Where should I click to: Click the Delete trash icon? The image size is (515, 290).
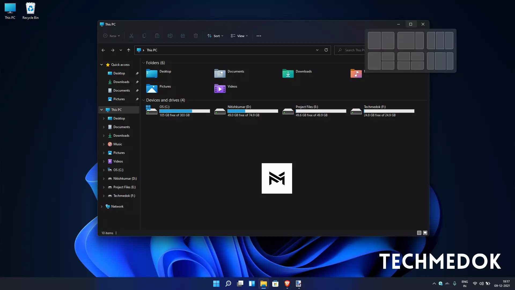pyautogui.click(x=196, y=36)
